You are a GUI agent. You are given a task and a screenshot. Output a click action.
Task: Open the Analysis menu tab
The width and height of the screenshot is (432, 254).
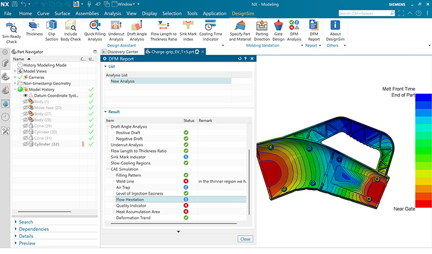(112, 13)
